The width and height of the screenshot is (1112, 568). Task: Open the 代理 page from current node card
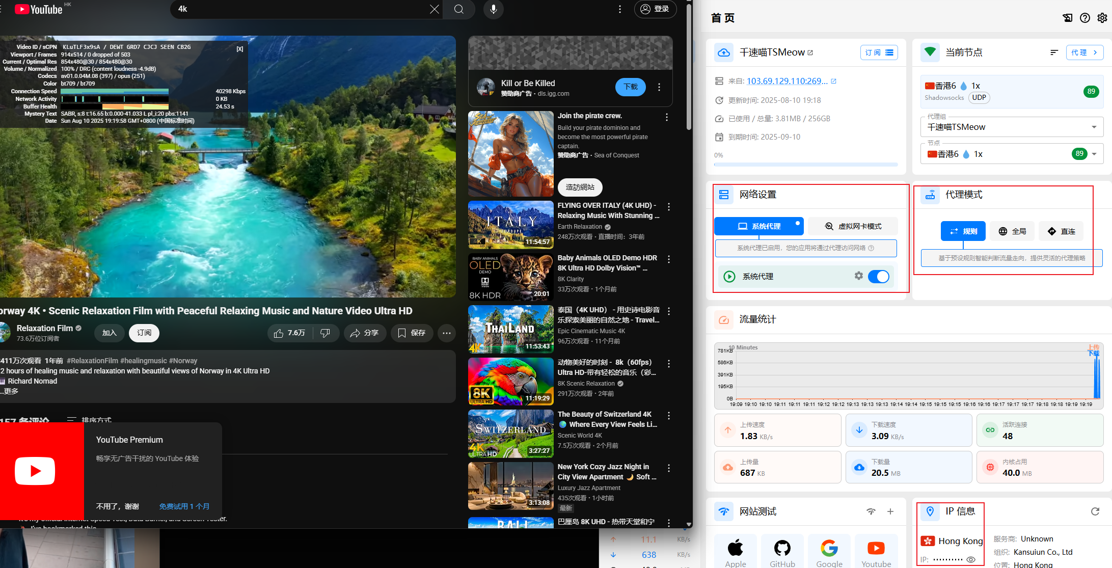click(x=1084, y=52)
